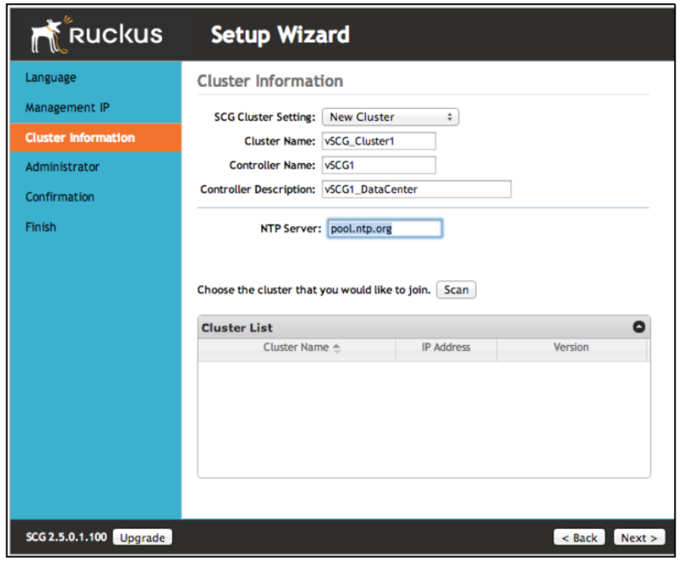Viewport: 681px width, 561px height.
Task: Proceed with the Next button
Action: pyautogui.click(x=638, y=537)
